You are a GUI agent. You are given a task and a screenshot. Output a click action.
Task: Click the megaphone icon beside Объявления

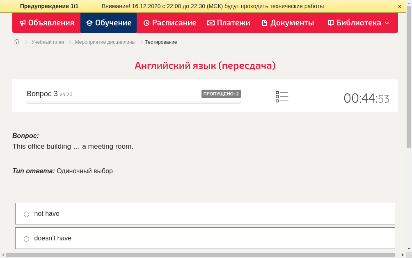point(23,23)
